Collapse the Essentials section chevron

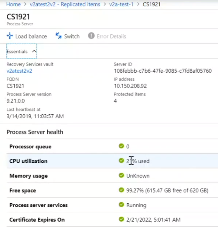coord(34,51)
